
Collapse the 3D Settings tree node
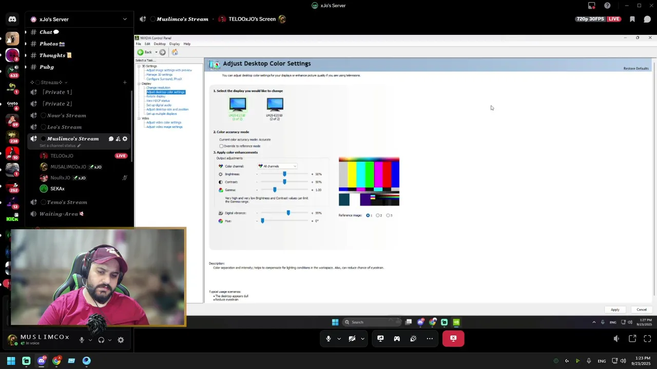tap(138, 66)
